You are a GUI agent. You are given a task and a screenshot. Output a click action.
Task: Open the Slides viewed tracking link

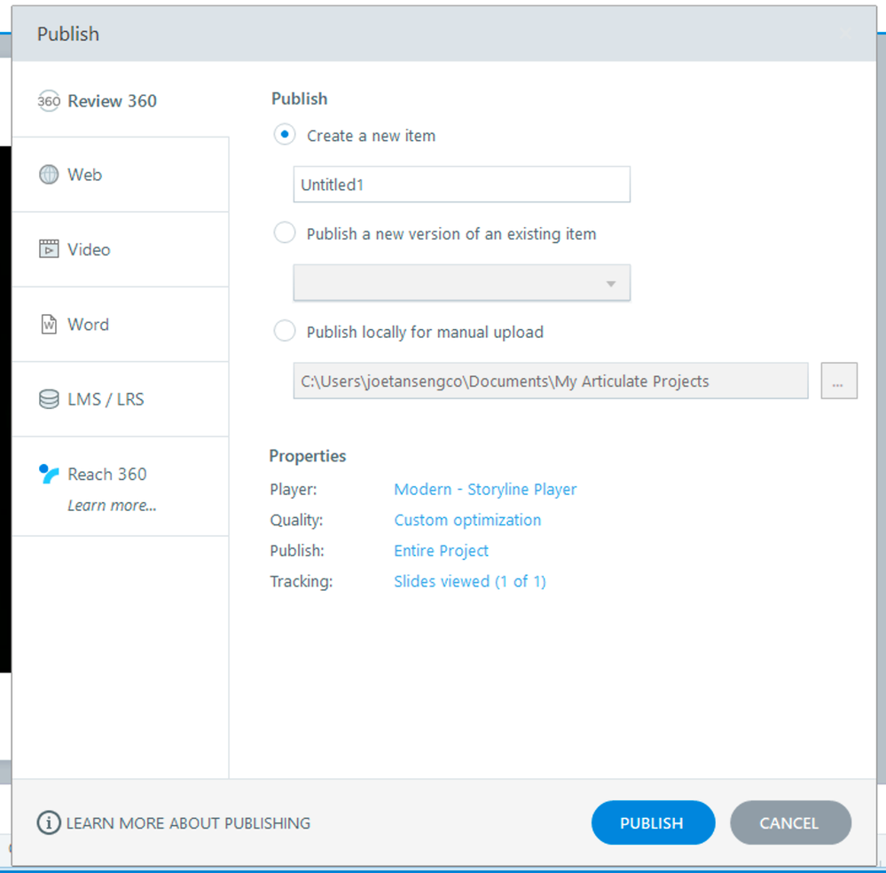(x=469, y=582)
